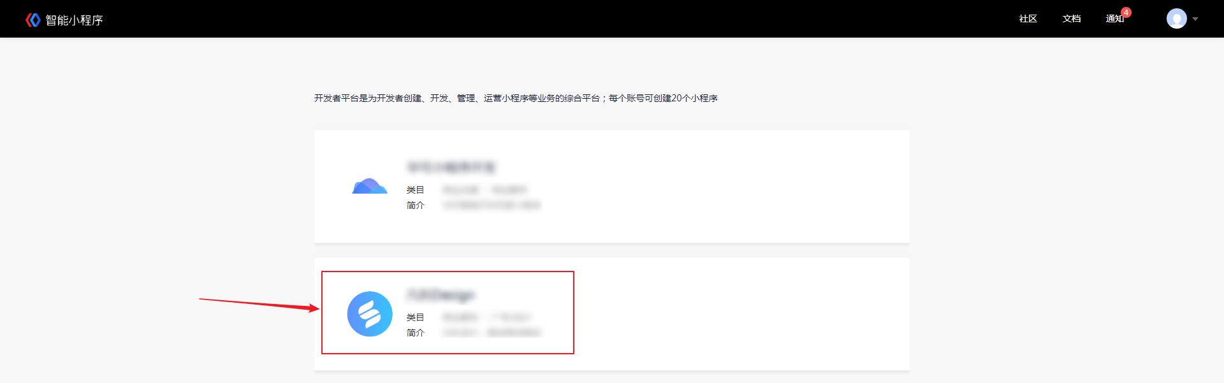
Task: Click the blurred title beside the cloud icon
Action: click(x=451, y=168)
